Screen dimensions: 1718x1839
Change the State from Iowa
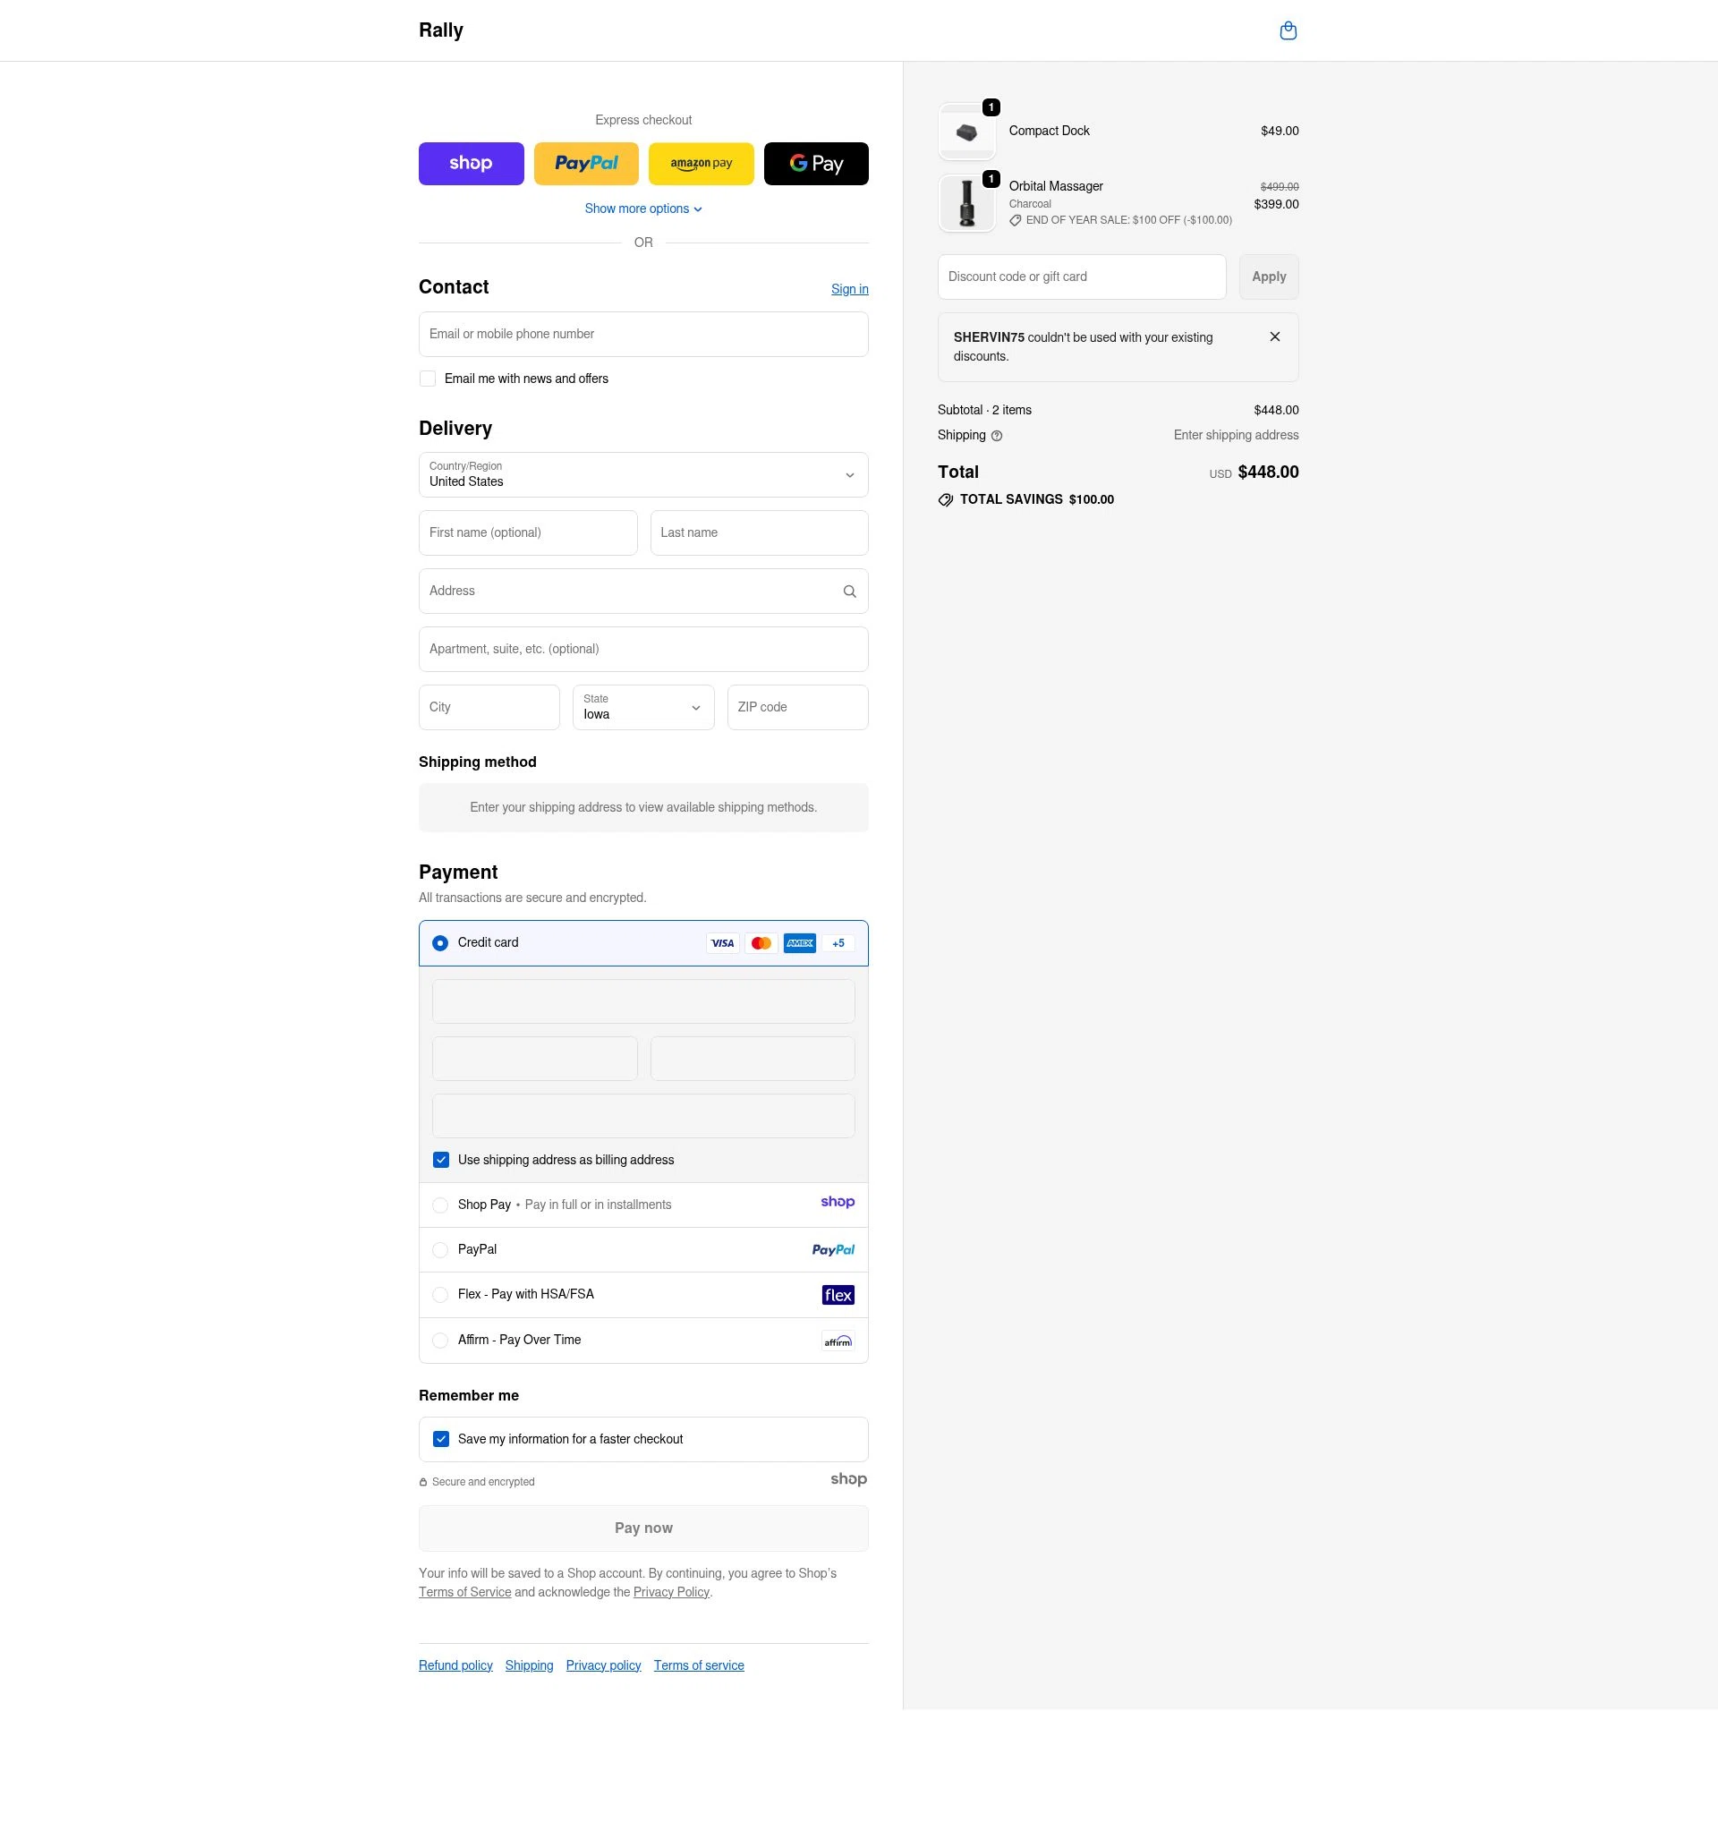643,707
